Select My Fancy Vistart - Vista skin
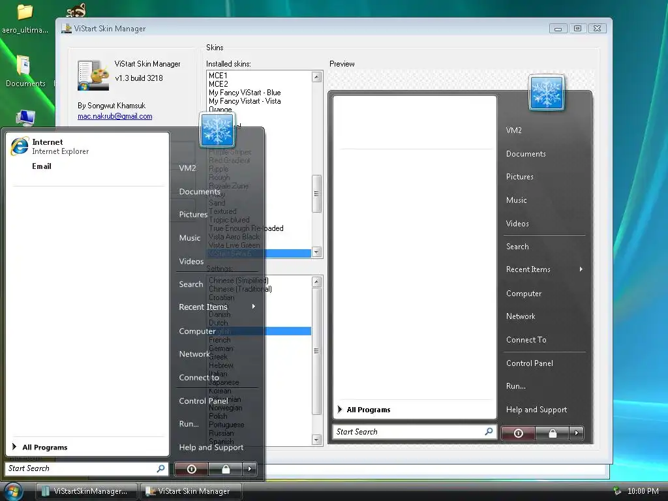 click(x=245, y=101)
